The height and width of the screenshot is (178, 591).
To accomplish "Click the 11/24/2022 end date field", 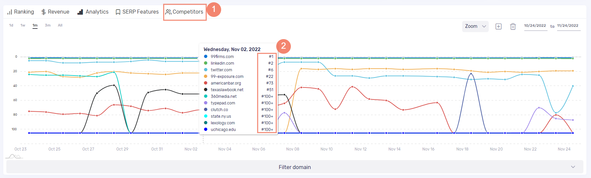I will point(568,26).
